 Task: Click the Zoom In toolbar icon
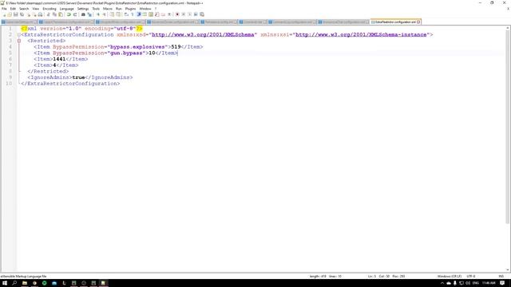(98, 14)
